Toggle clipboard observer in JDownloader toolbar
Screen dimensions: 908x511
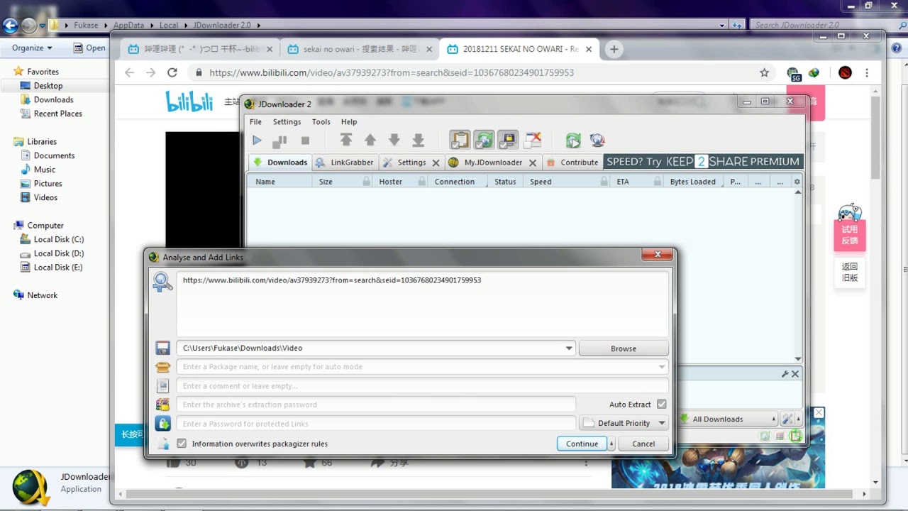[460, 140]
